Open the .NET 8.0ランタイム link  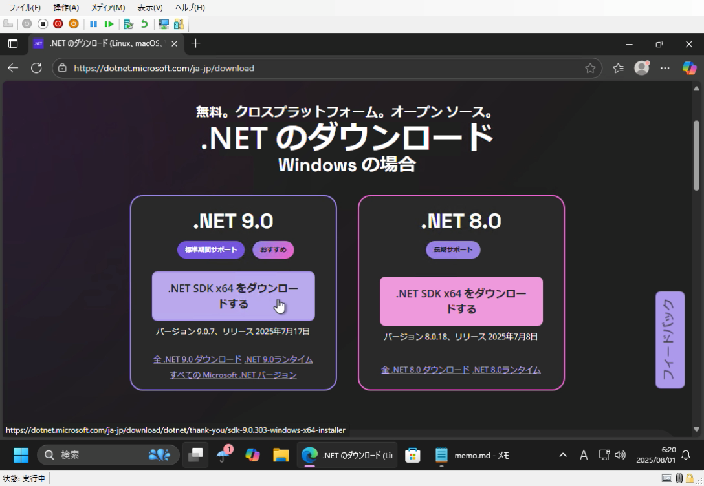pos(507,370)
